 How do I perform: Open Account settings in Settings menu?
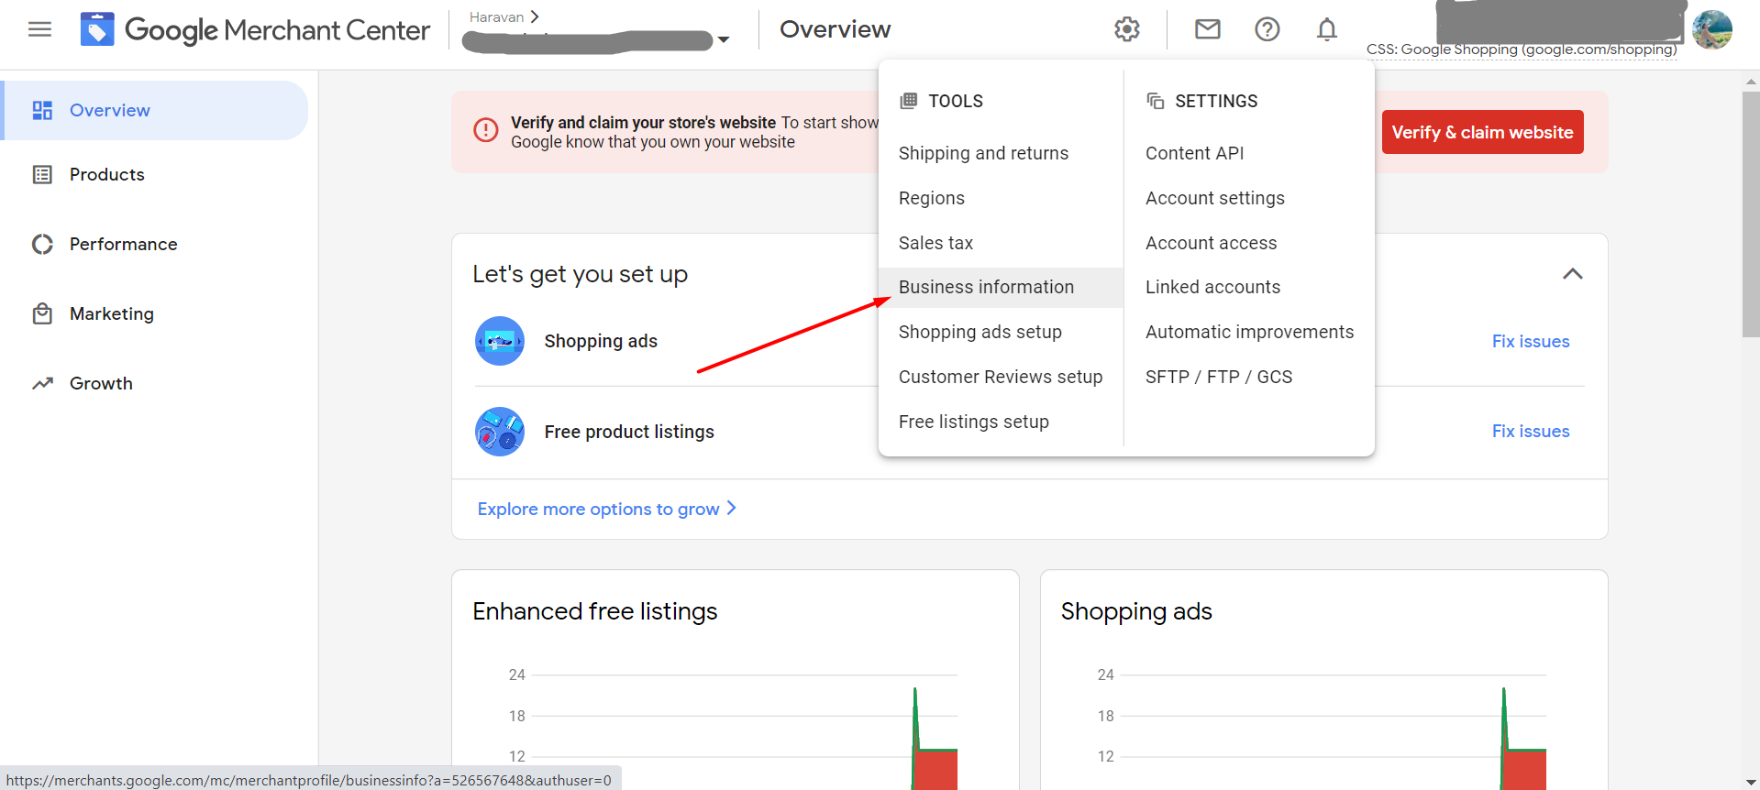pos(1214,198)
